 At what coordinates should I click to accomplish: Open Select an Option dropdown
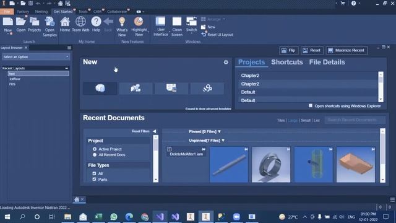click(x=36, y=57)
